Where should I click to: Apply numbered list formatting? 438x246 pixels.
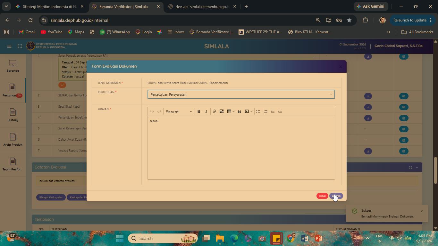(265, 111)
